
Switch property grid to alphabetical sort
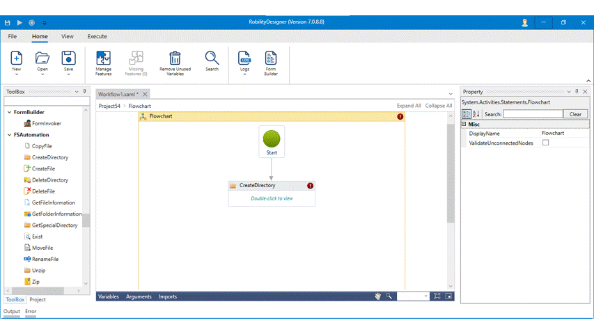476,114
